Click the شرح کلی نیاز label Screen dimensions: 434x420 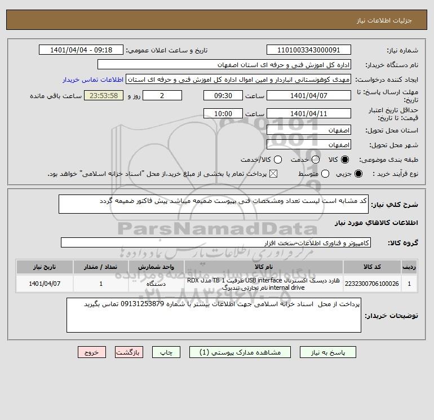click(395, 205)
